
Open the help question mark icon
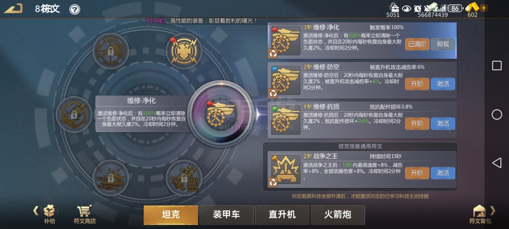coord(75,10)
